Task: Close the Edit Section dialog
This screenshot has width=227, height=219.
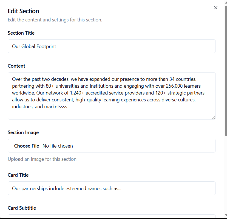Action: click(216, 8)
